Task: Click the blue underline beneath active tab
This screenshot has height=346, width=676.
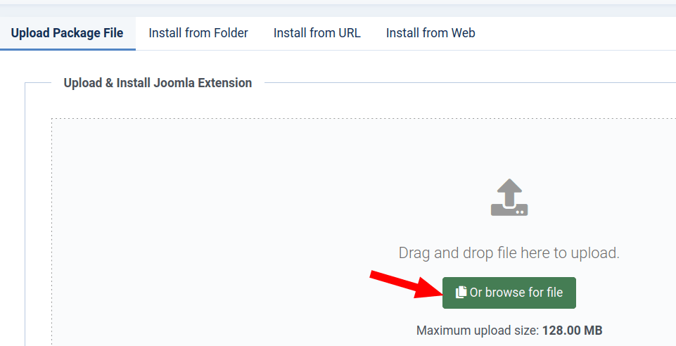Action: pyautogui.click(x=68, y=49)
